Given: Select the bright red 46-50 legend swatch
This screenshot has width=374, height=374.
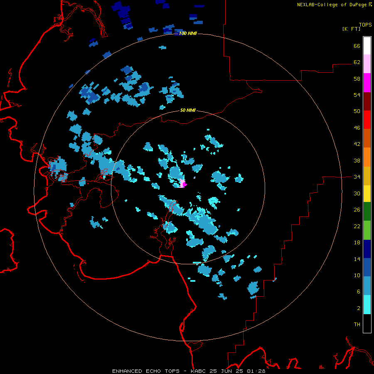Looking at the screenshot, I should 367,120.
